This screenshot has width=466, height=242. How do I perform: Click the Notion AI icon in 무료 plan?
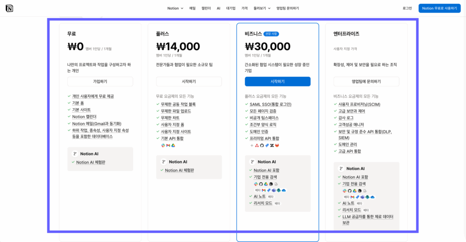(x=75, y=154)
